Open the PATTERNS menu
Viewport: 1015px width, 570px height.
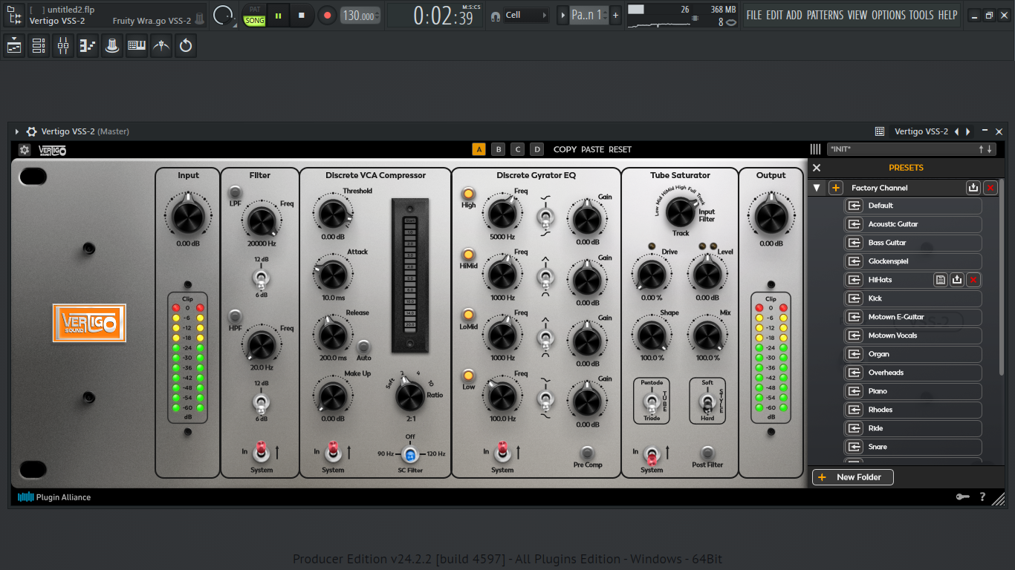[x=825, y=15]
